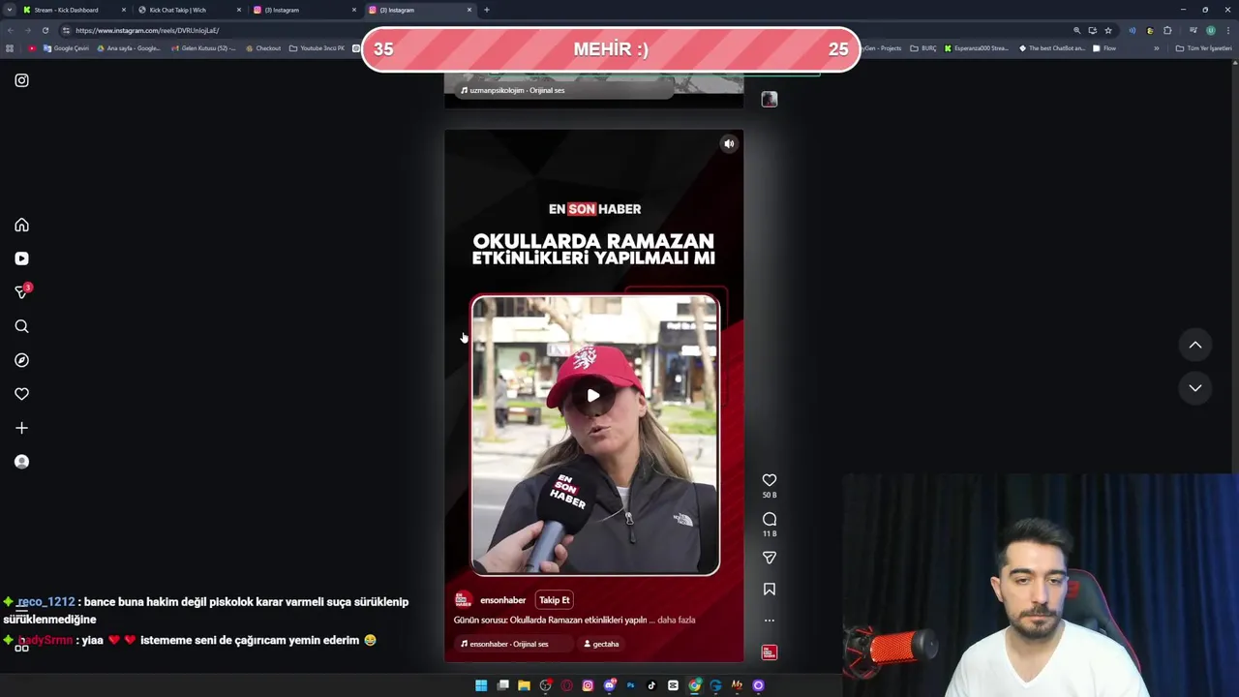Expand caption with daha fazla
1239x697 pixels.
677,620
